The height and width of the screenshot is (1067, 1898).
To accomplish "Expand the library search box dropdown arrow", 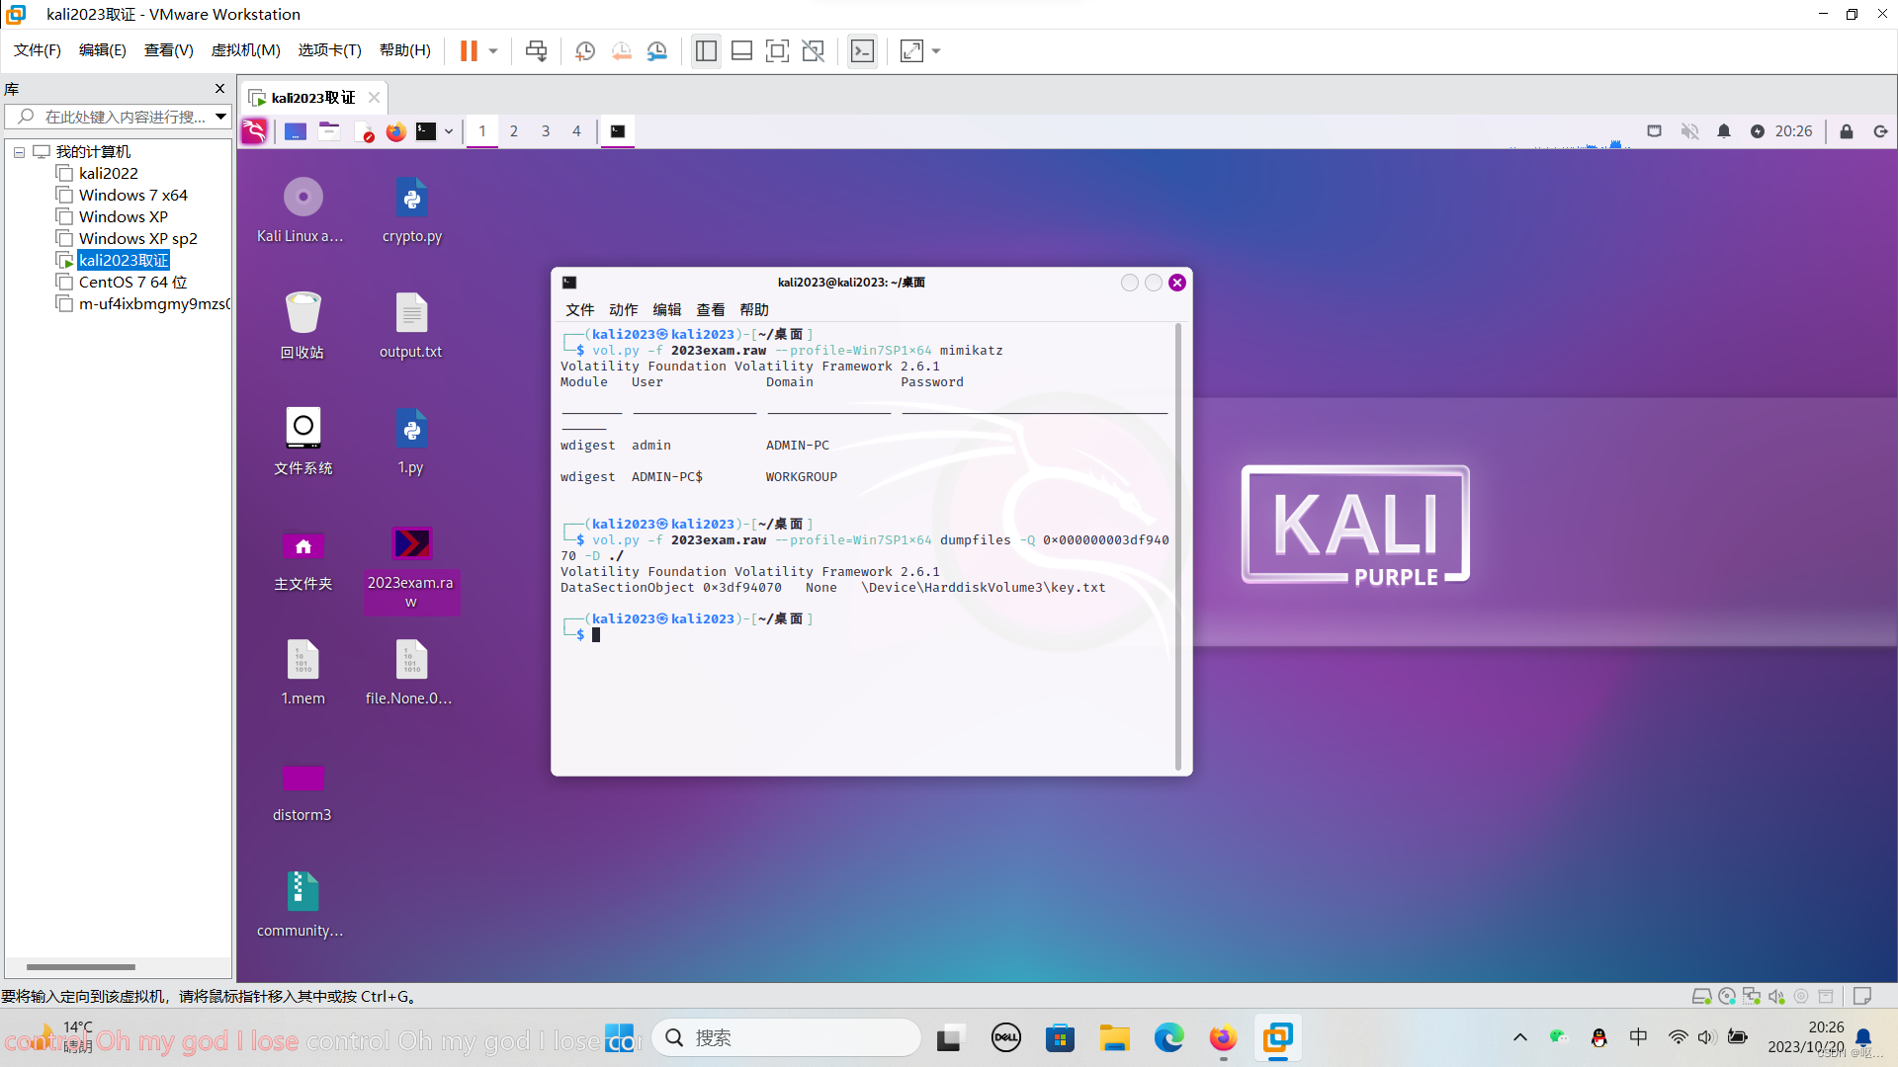I will [x=221, y=117].
